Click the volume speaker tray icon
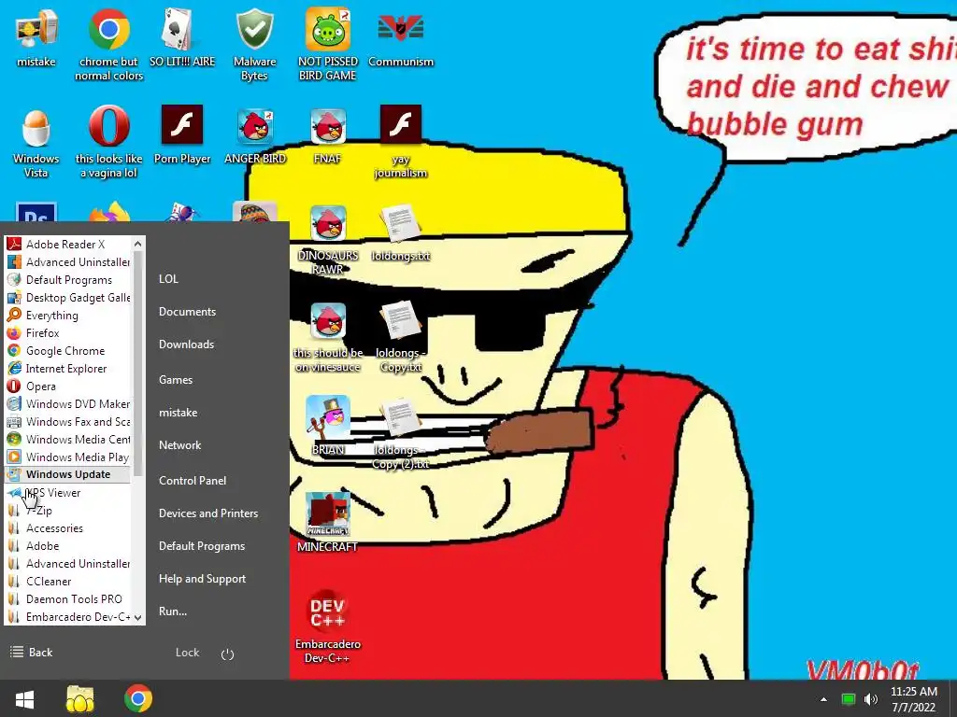The height and width of the screenshot is (717, 957). [871, 699]
